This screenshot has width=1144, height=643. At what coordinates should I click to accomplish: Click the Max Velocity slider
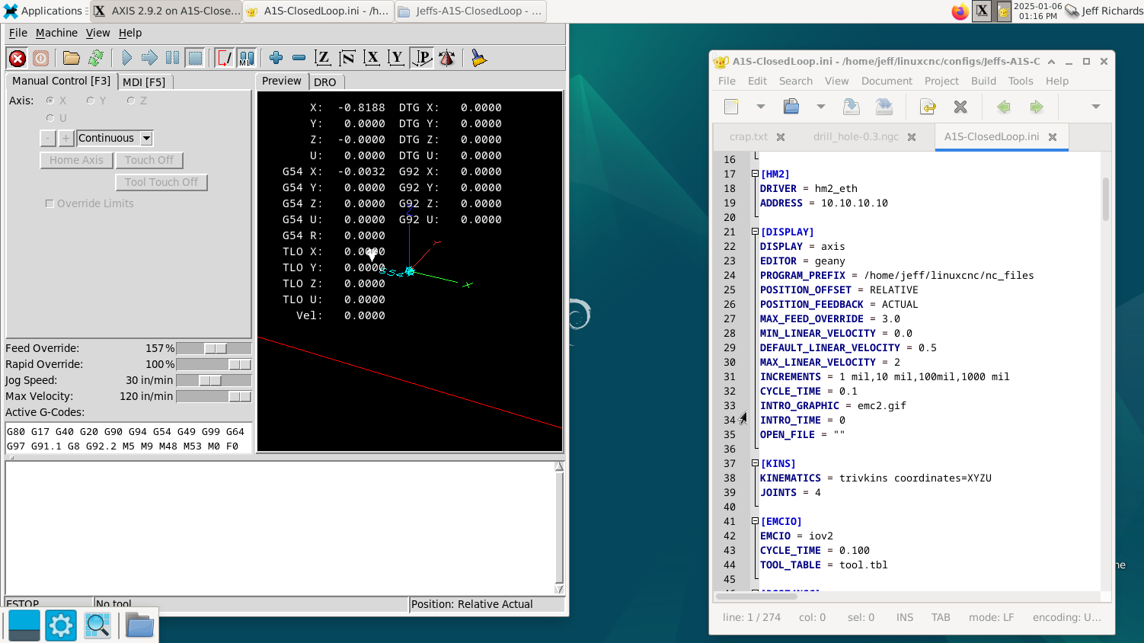pyautogui.click(x=213, y=396)
